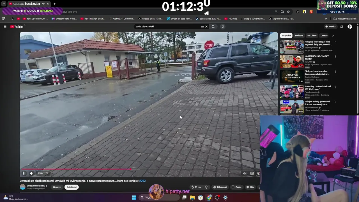Open the on-screen keyboard icon in search
This screenshot has height=202, width=359.
pyautogui.click(x=202, y=27)
